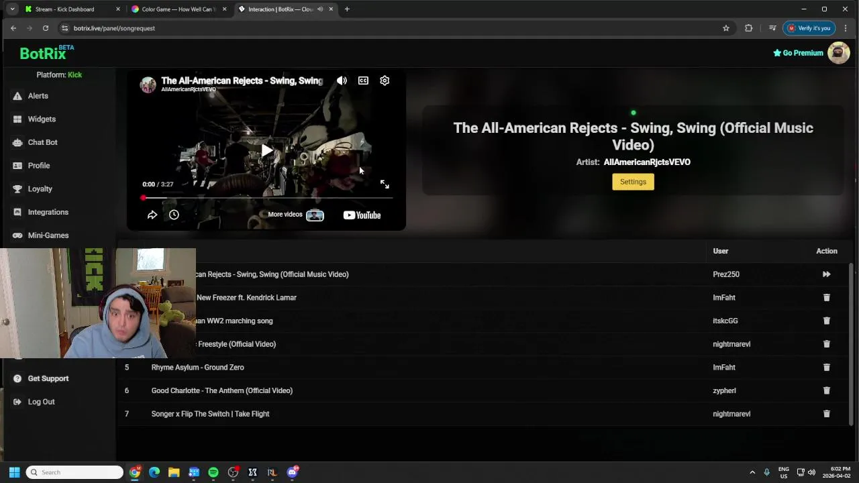The width and height of the screenshot is (859, 483).
Task: Open a new browser tab
Action: (x=347, y=9)
